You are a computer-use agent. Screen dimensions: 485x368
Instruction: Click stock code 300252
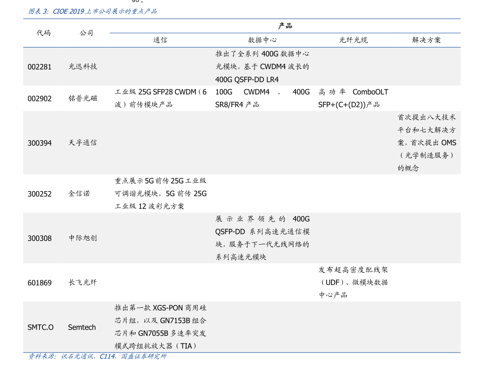pos(40,194)
